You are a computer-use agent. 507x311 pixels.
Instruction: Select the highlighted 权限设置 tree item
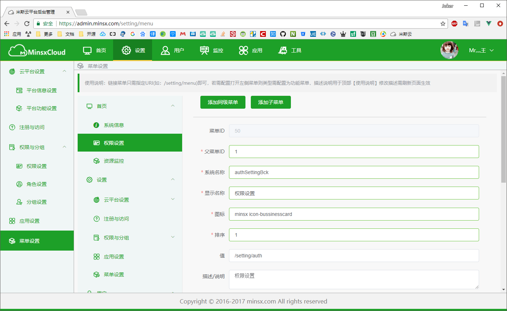pos(130,143)
